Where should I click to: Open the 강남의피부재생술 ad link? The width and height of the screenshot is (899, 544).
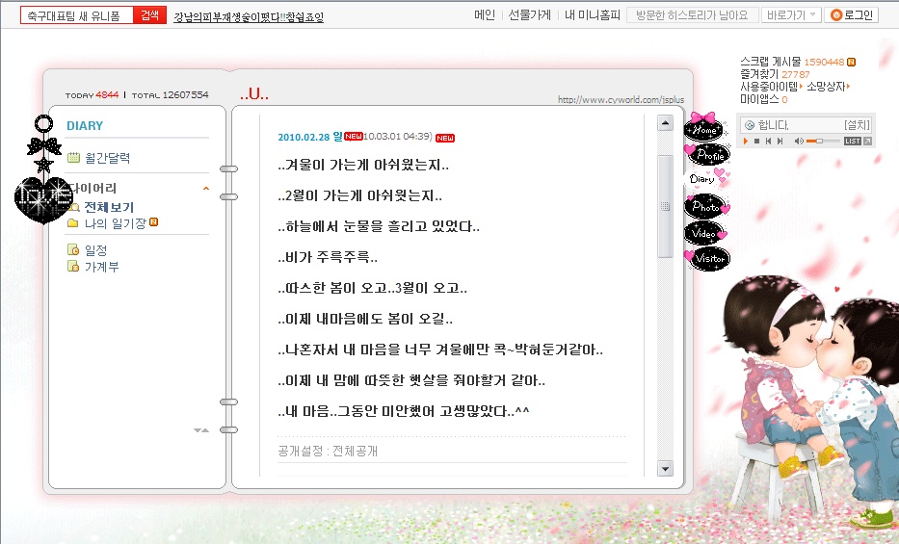point(249,17)
